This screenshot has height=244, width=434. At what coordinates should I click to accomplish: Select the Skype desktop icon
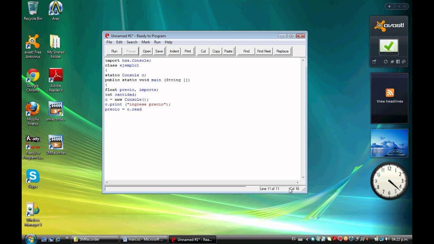(33, 179)
